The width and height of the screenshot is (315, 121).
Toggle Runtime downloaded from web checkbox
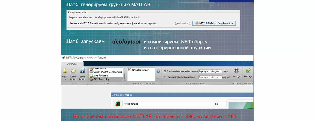165,71
